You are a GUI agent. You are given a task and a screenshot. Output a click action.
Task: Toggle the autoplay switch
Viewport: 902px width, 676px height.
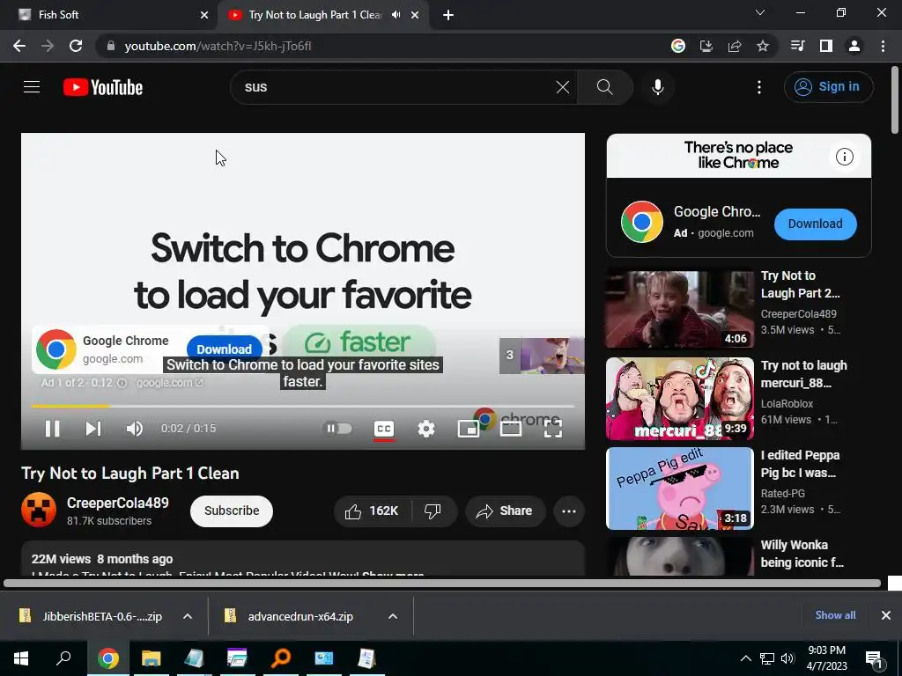(338, 429)
